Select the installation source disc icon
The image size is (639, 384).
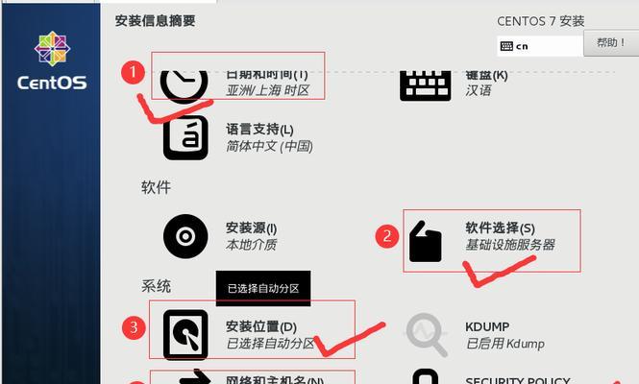coord(185,236)
